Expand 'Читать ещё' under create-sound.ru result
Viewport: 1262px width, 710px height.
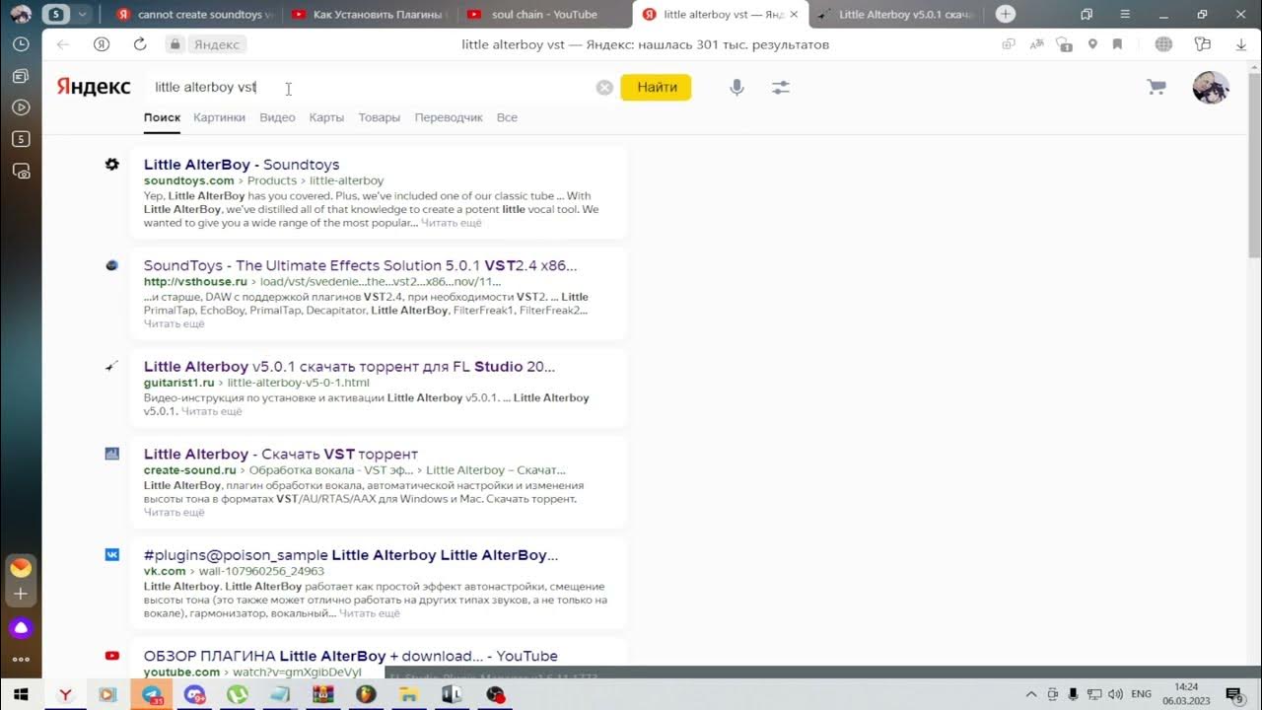[x=175, y=513]
